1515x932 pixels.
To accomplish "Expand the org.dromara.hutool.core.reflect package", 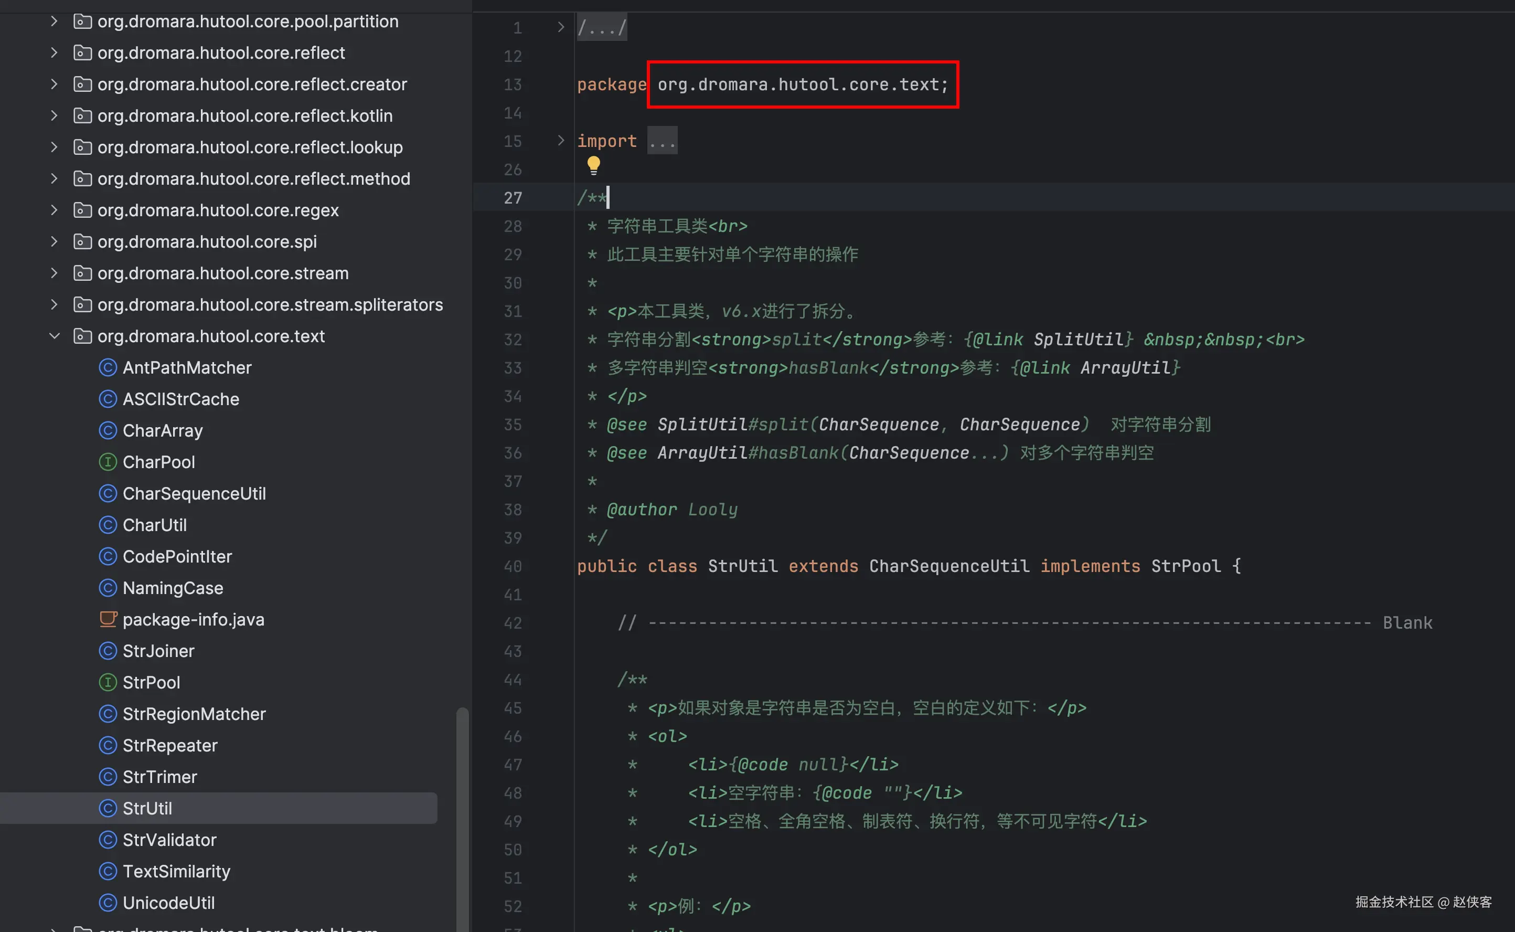I will 54,53.
